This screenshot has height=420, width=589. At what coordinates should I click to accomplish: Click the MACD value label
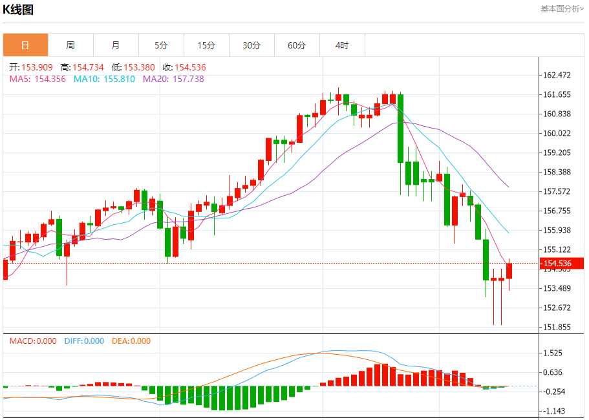pyautogui.click(x=33, y=341)
